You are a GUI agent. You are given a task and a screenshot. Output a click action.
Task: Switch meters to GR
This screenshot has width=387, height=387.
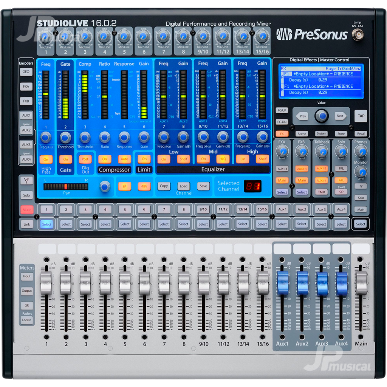27,305
